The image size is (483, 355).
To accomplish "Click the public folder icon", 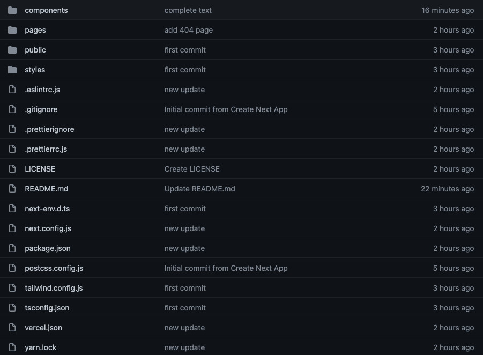I will (x=12, y=49).
